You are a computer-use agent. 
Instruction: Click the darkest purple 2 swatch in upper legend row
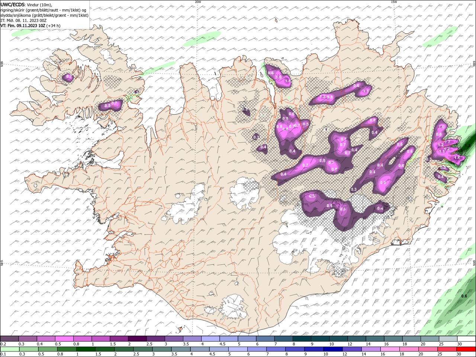click(137, 339)
